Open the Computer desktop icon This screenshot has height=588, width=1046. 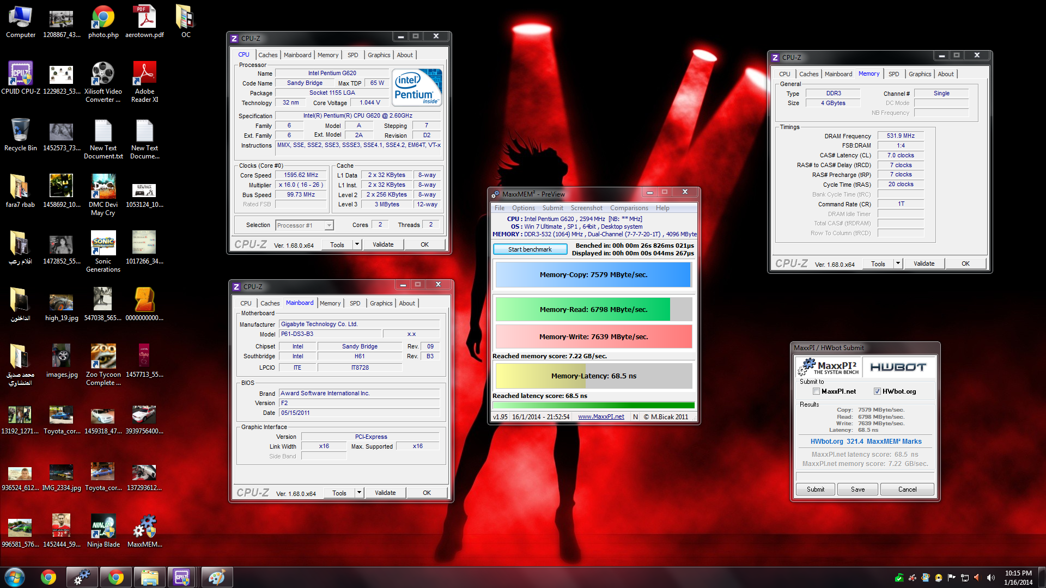(21, 22)
